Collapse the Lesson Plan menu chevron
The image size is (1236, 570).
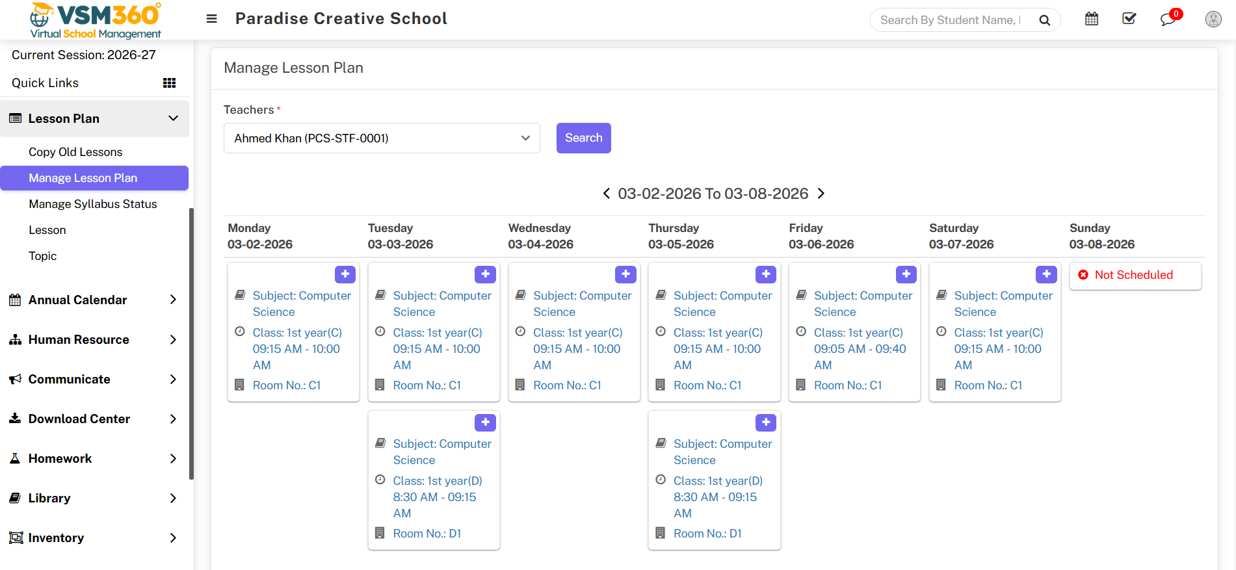click(x=173, y=118)
